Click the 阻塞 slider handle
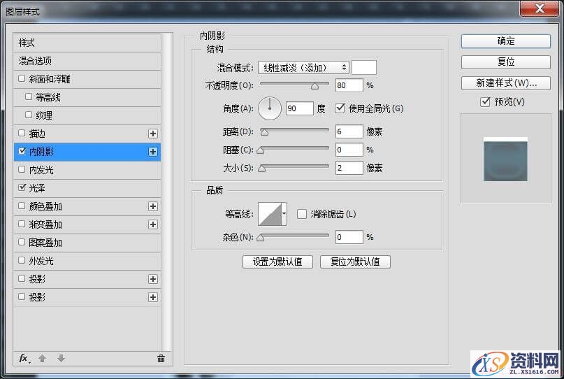Screen dimensions: 564x379 pos(261,151)
